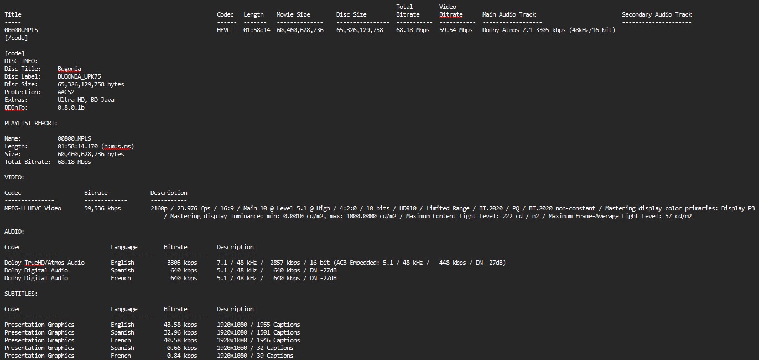Click the closing [/code] tag

click(x=16, y=38)
